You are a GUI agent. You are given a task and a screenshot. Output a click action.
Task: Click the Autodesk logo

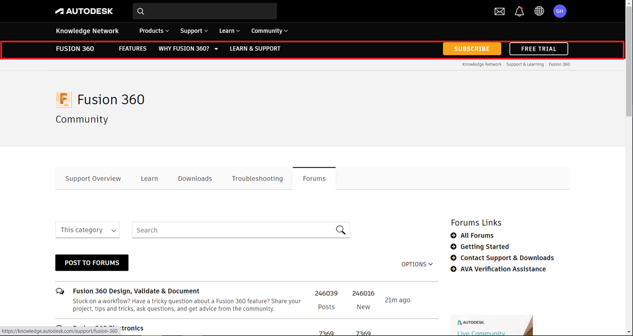(84, 11)
